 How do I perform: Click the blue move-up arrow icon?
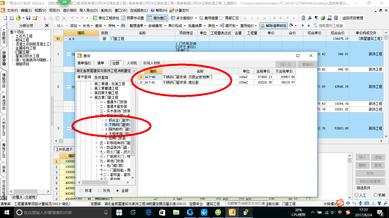pyautogui.click(x=303, y=26)
